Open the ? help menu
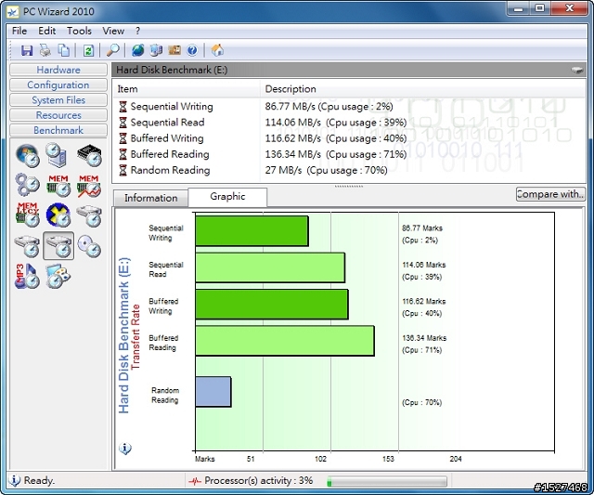594x495 pixels. [138, 31]
